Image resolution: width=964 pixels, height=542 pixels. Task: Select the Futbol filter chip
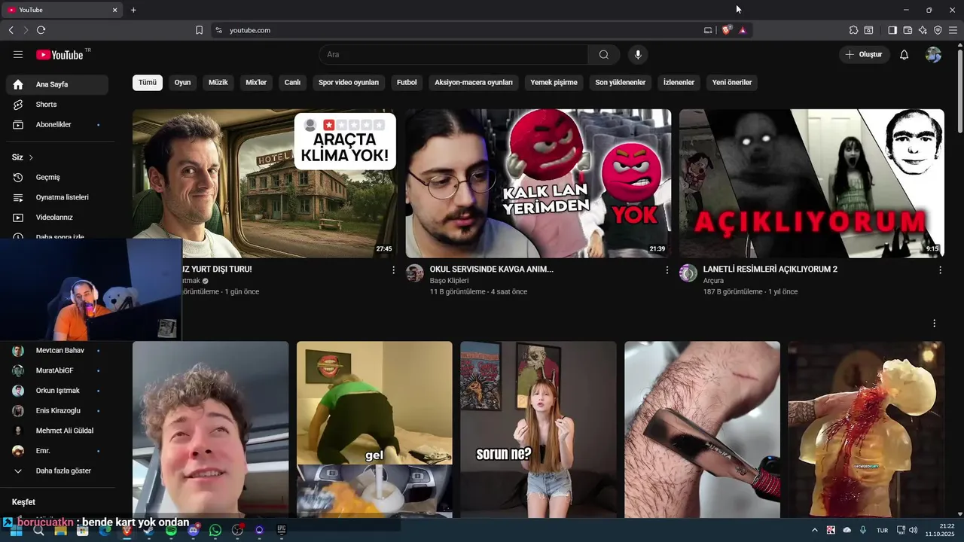point(407,82)
